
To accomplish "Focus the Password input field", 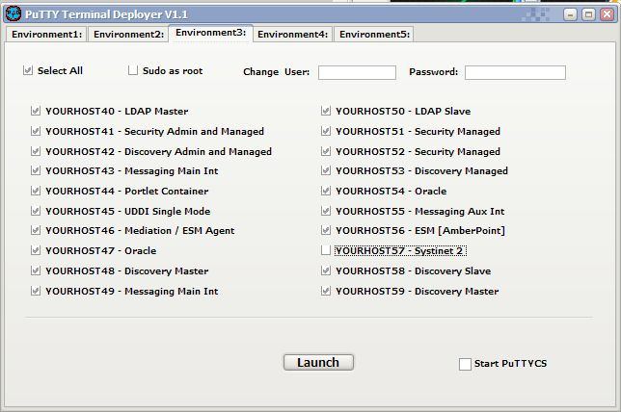I will pyautogui.click(x=514, y=72).
